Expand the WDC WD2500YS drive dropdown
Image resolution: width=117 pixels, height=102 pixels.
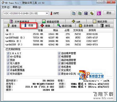[x=47, y=13]
